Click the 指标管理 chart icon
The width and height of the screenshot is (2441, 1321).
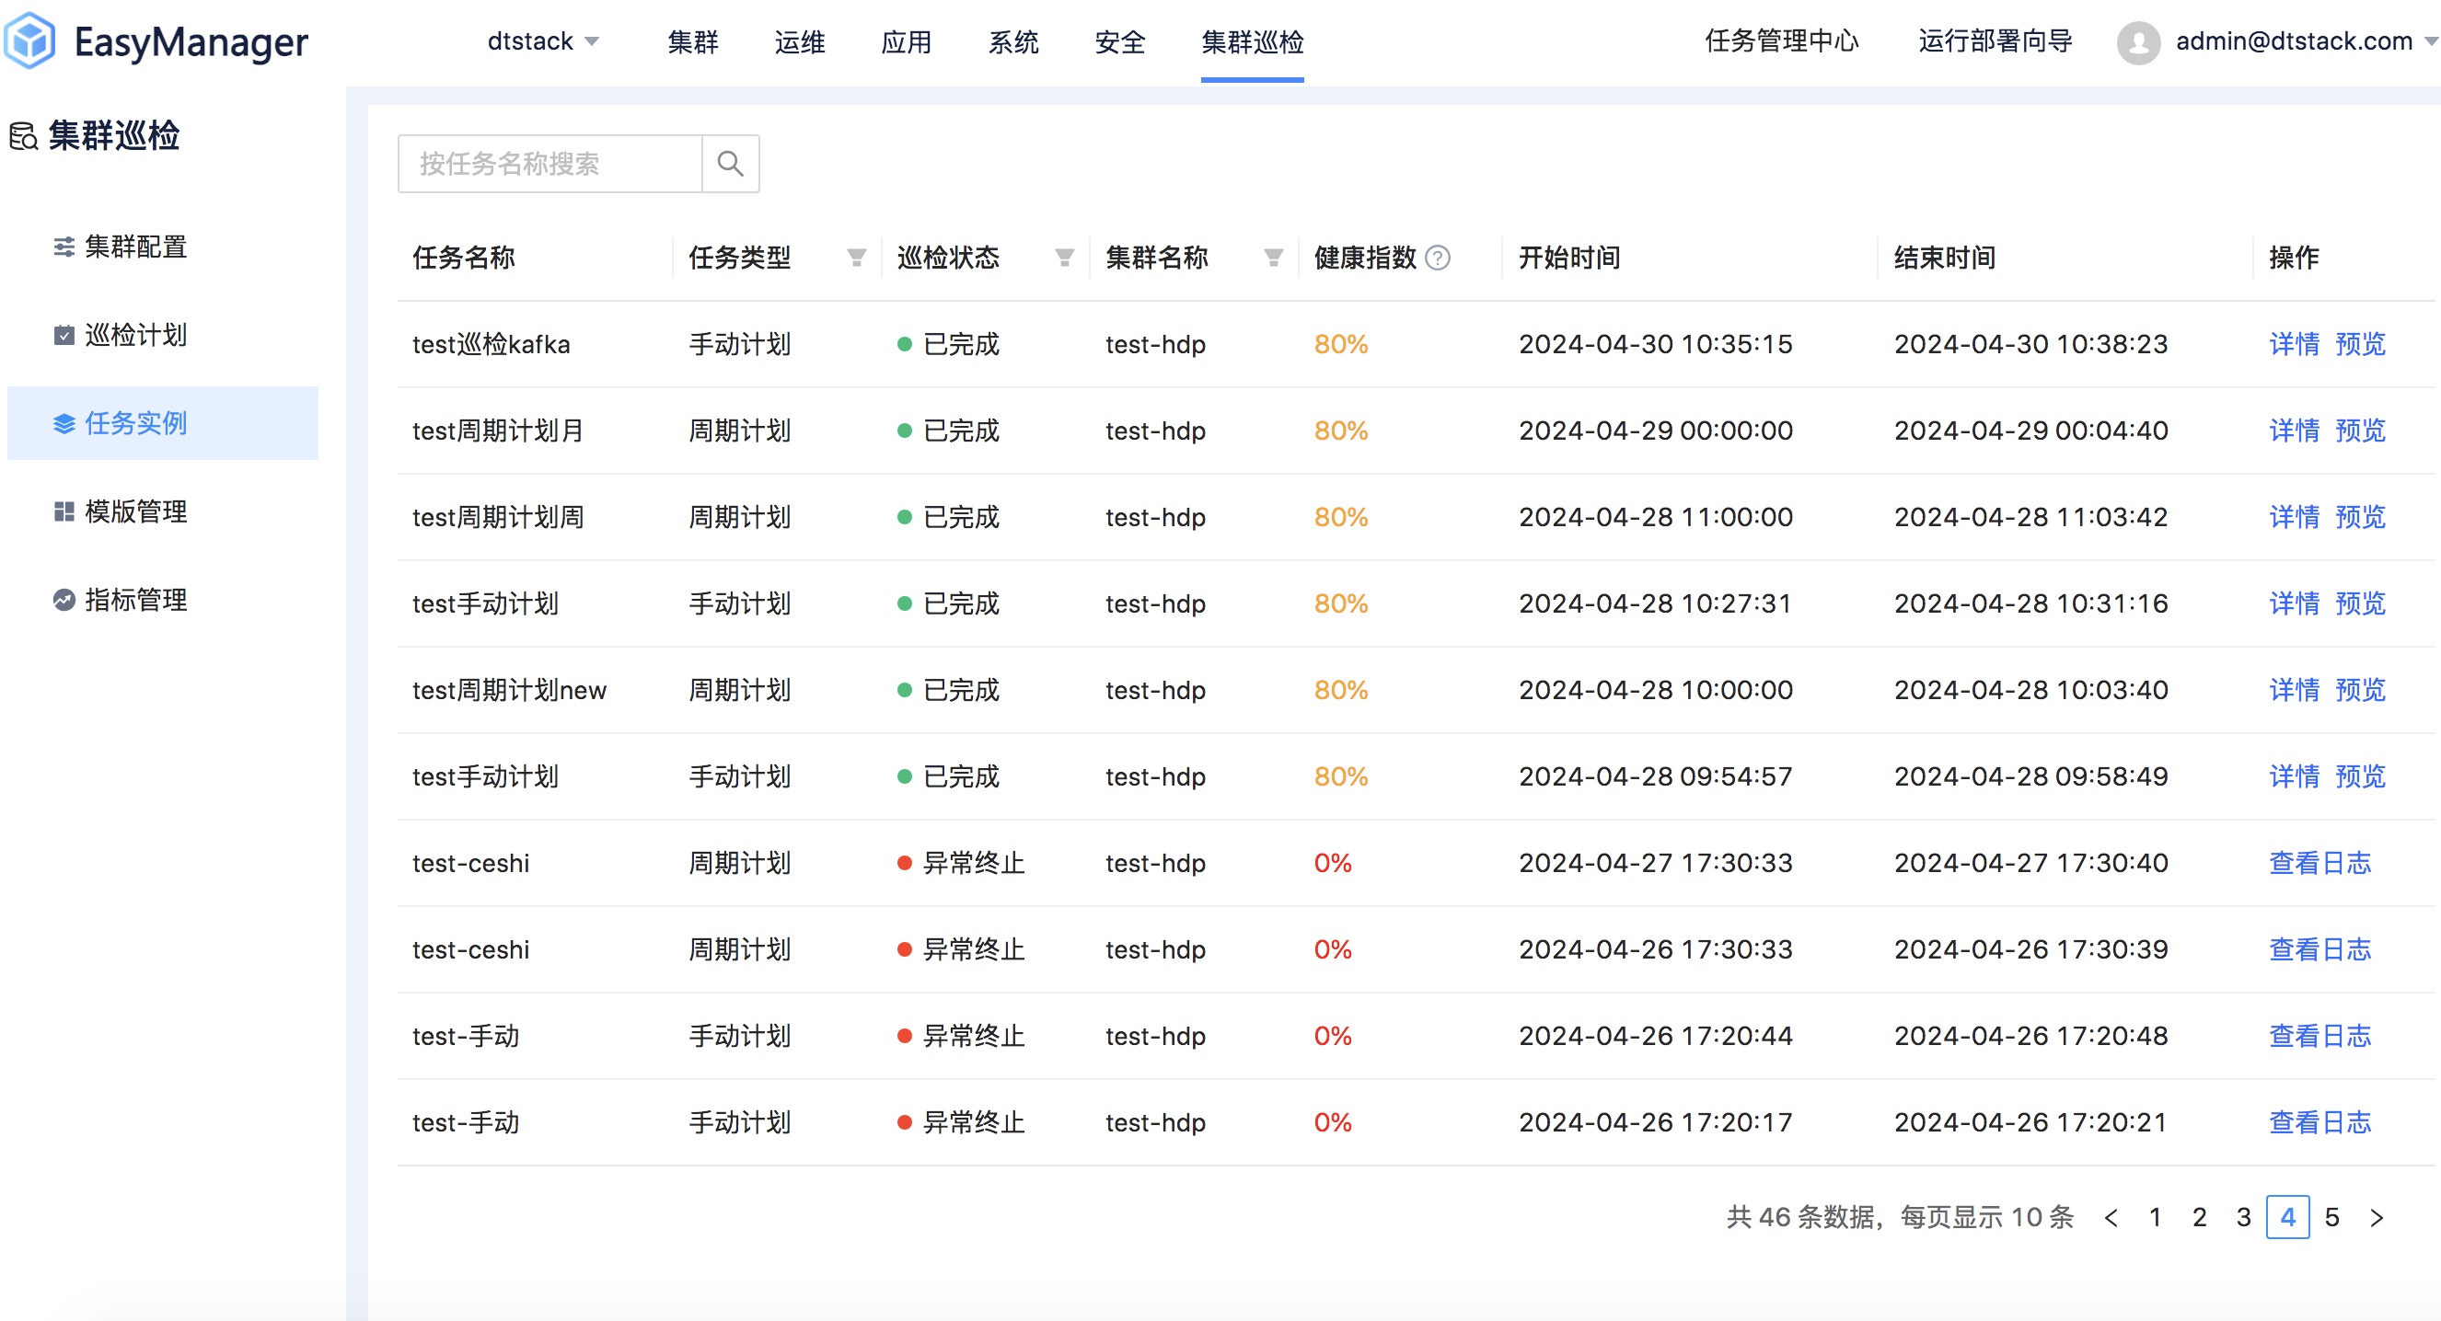(x=64, y=600)
